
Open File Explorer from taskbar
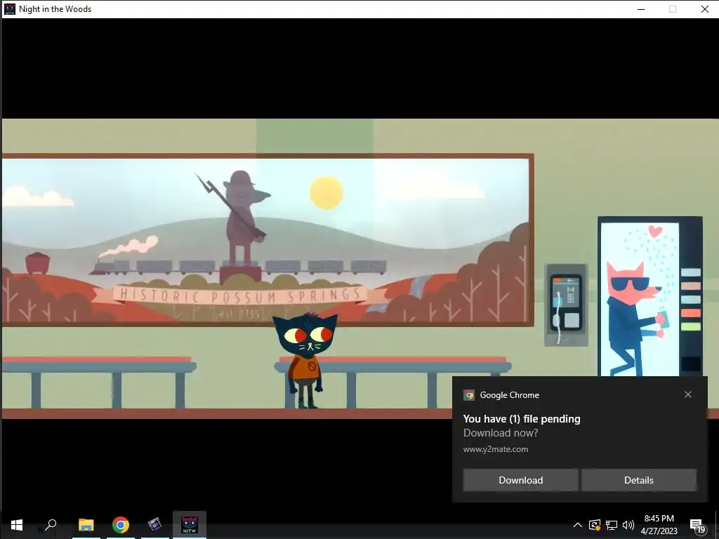[x=86, y=525]
